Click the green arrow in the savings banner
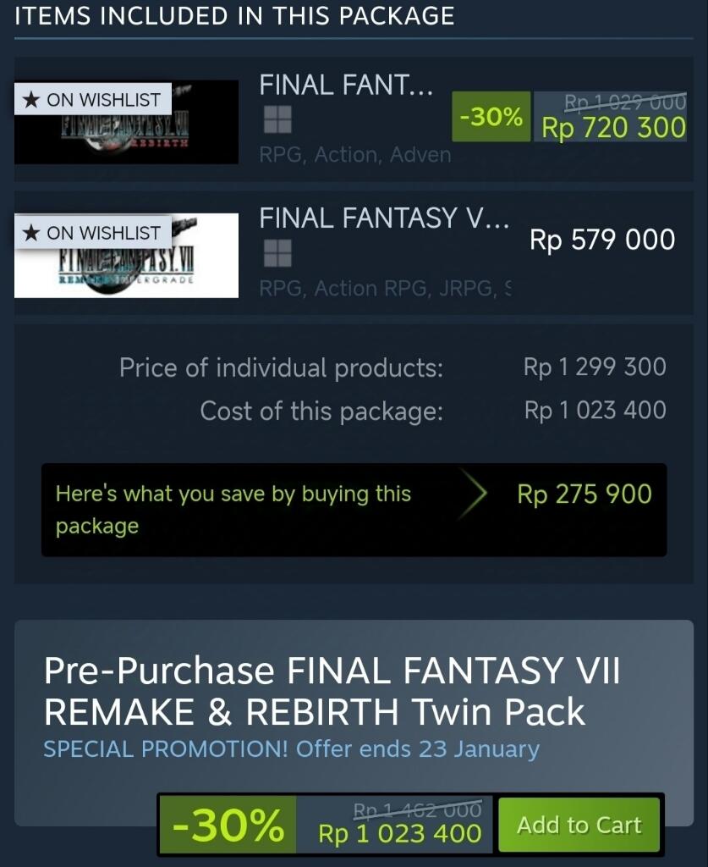The image size is (708, 867). click(474, 494)
